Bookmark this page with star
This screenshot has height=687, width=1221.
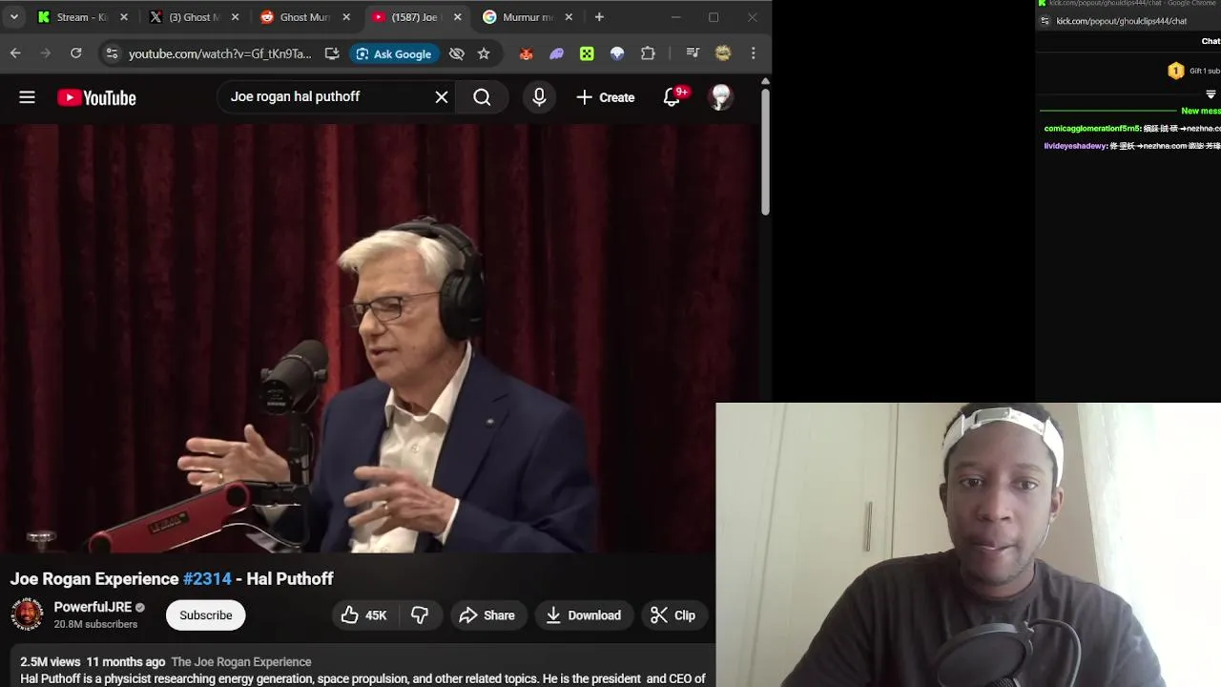(x=484, y=53)
